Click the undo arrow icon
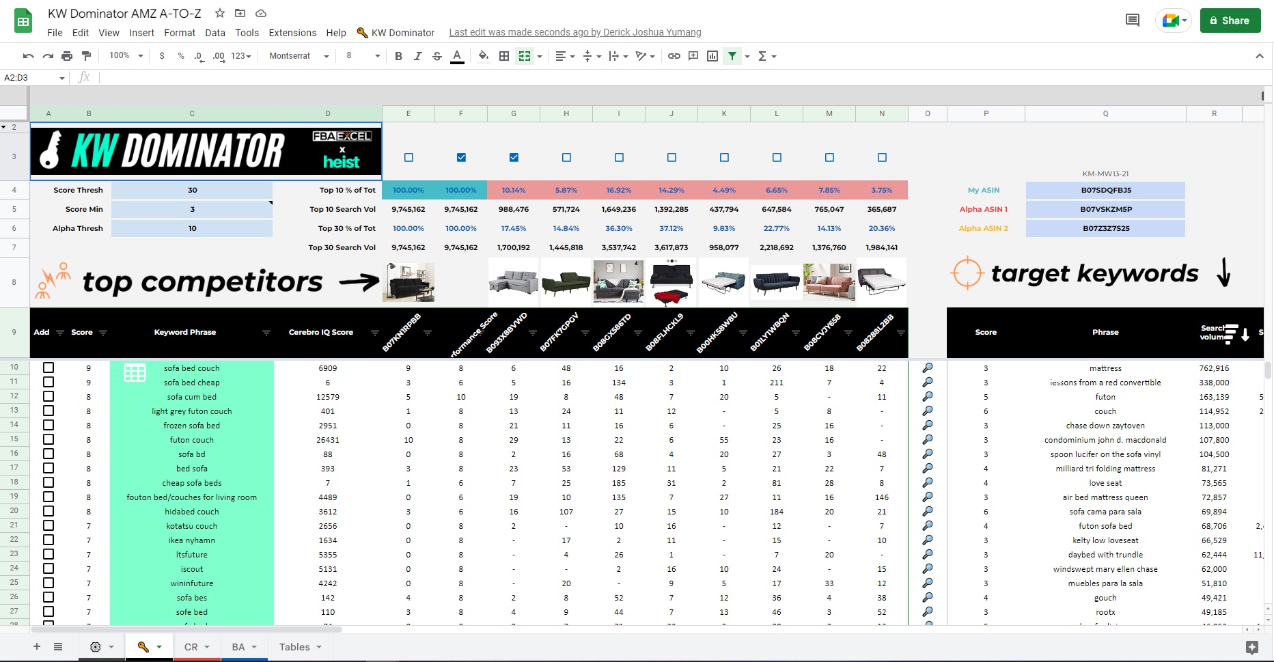The image size is (1274, 662). (28, 56)
